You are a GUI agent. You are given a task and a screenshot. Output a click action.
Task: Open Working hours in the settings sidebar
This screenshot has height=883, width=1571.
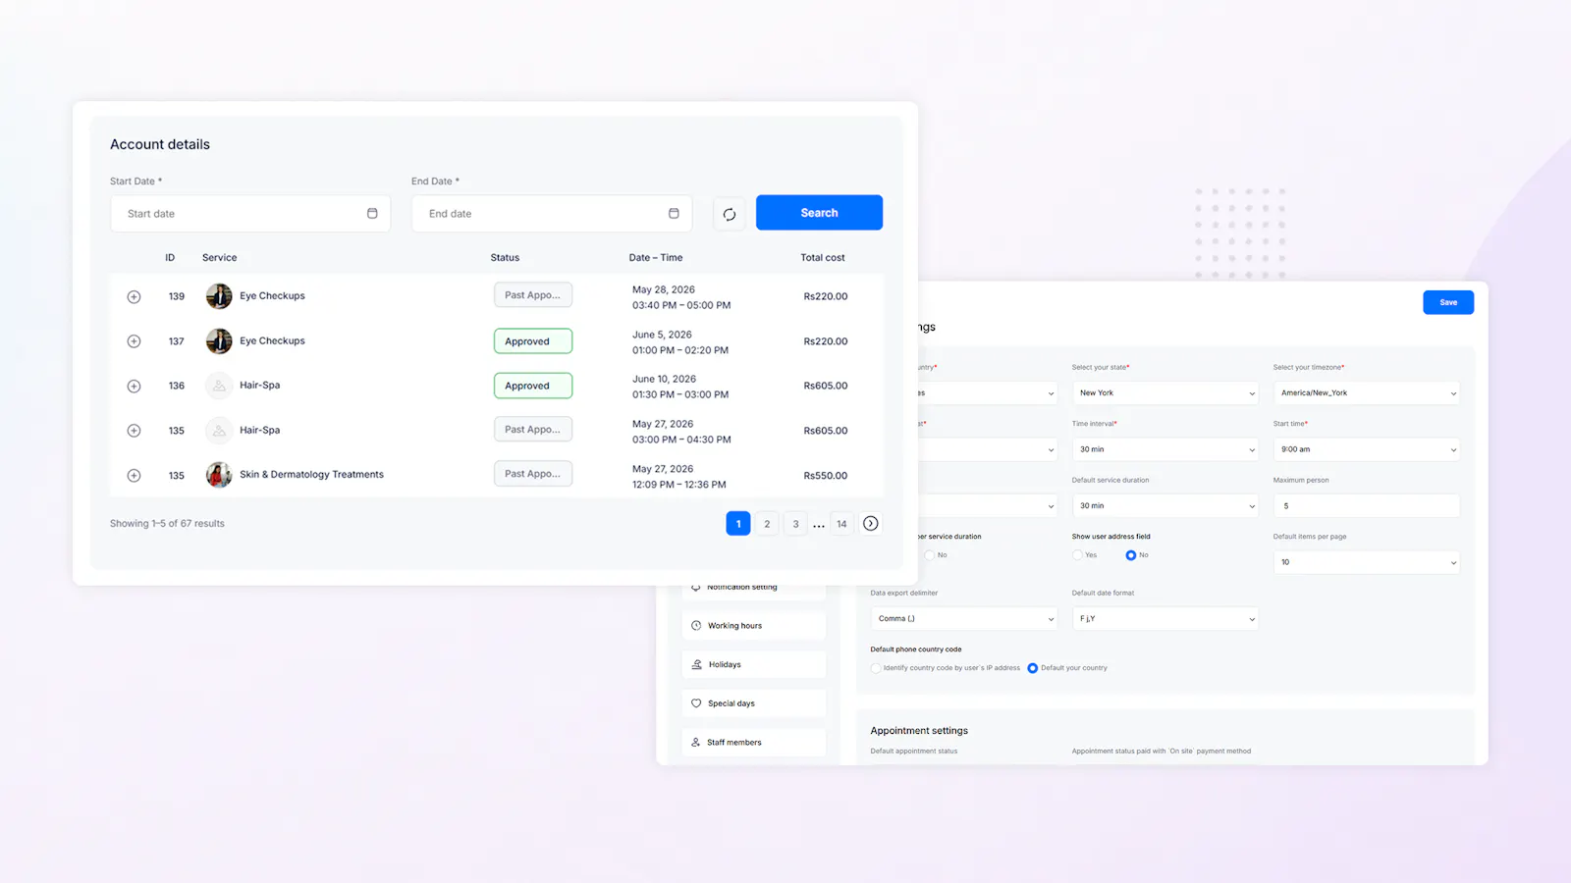754,626
